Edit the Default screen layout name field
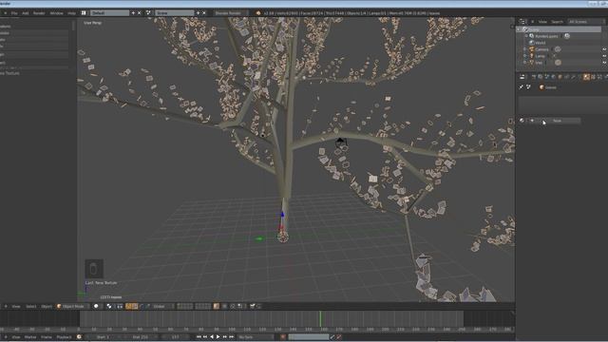 pyautogui.click(x=109, y=13)
